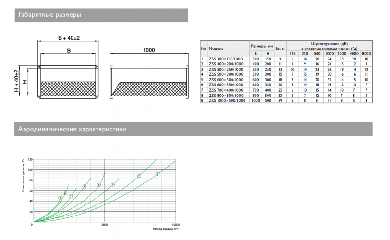Image resolution: width=390 pixels, height=240 pixels.
Task: Click the 1000 Hz frequency column header
Action: (329, 54)
